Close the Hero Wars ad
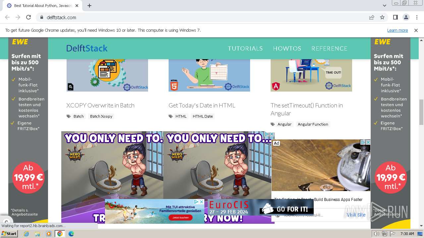Image resolution: width=424 pixels, height=238 pixels. [272, 135]
